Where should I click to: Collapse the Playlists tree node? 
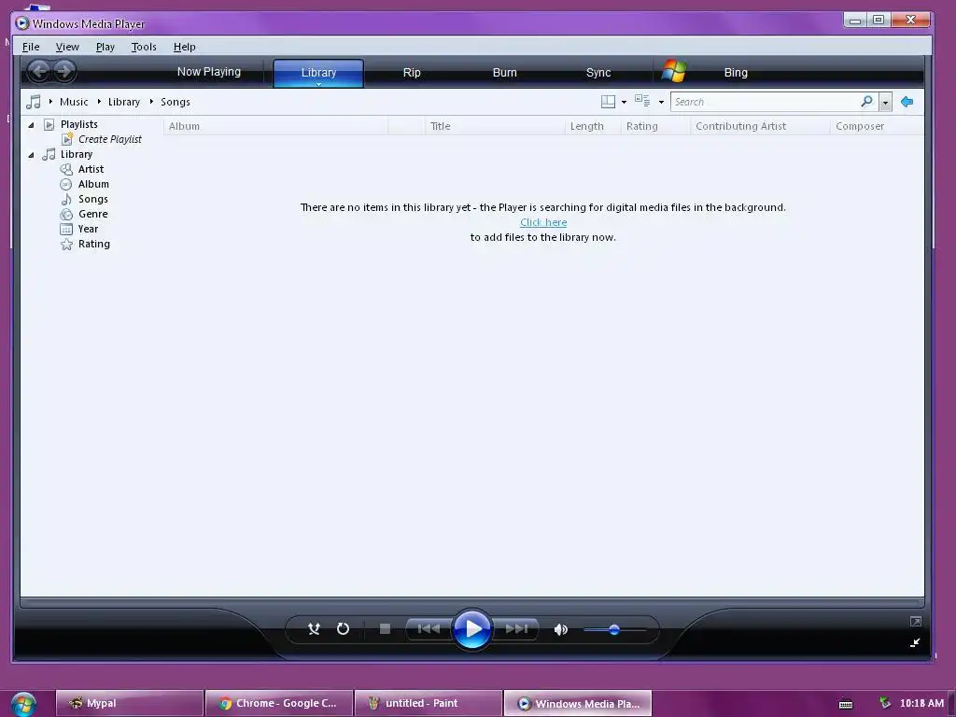[31, 125]
